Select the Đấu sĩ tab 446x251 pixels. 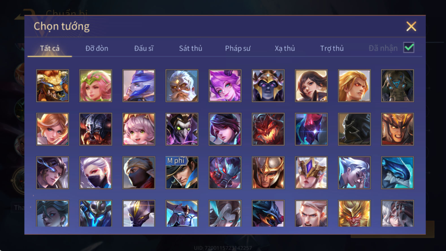point(144,48)
